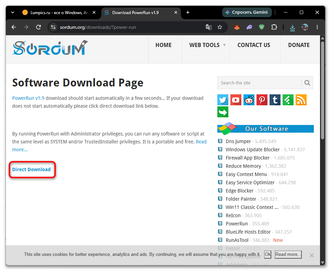This screenshot has height=271, width=331.
Task: Open the Feedly social icon
Action: click(x=288, y=100)
